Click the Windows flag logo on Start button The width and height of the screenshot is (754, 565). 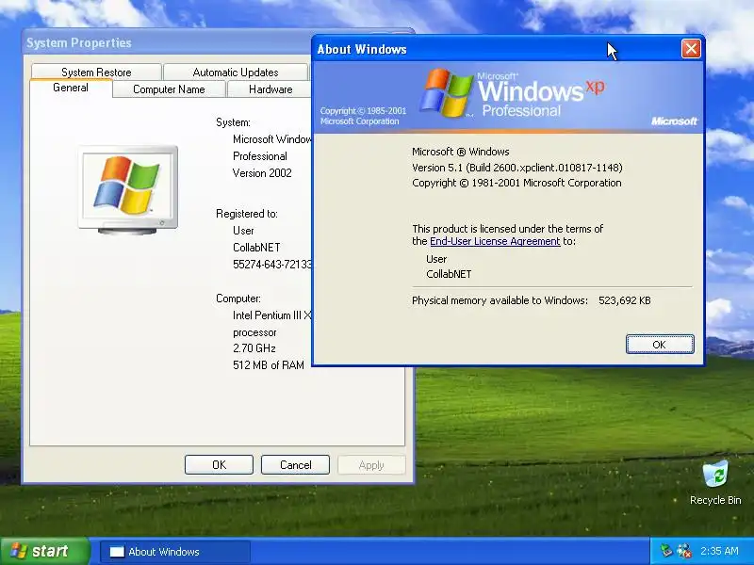point(18,551)
